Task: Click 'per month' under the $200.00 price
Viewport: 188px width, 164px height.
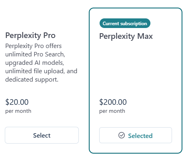Action: (x=112, y=111)
